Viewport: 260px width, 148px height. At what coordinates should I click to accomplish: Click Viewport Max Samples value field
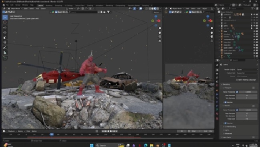coord(247,95)
